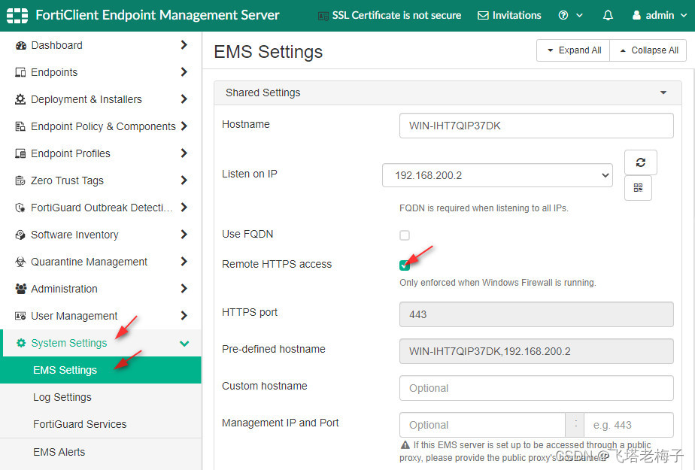Image resolution: width=695 pixels, height=470 pixels.
Task: Click the Hostname input field
Action: point(536,126)
